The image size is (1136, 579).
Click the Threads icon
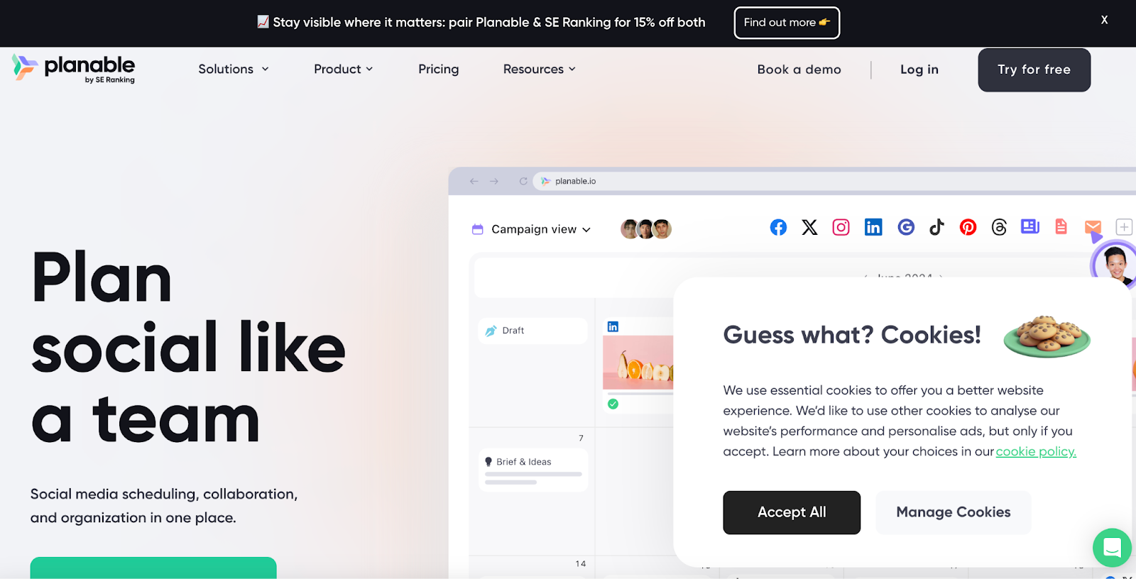click(x=999, y=227)
